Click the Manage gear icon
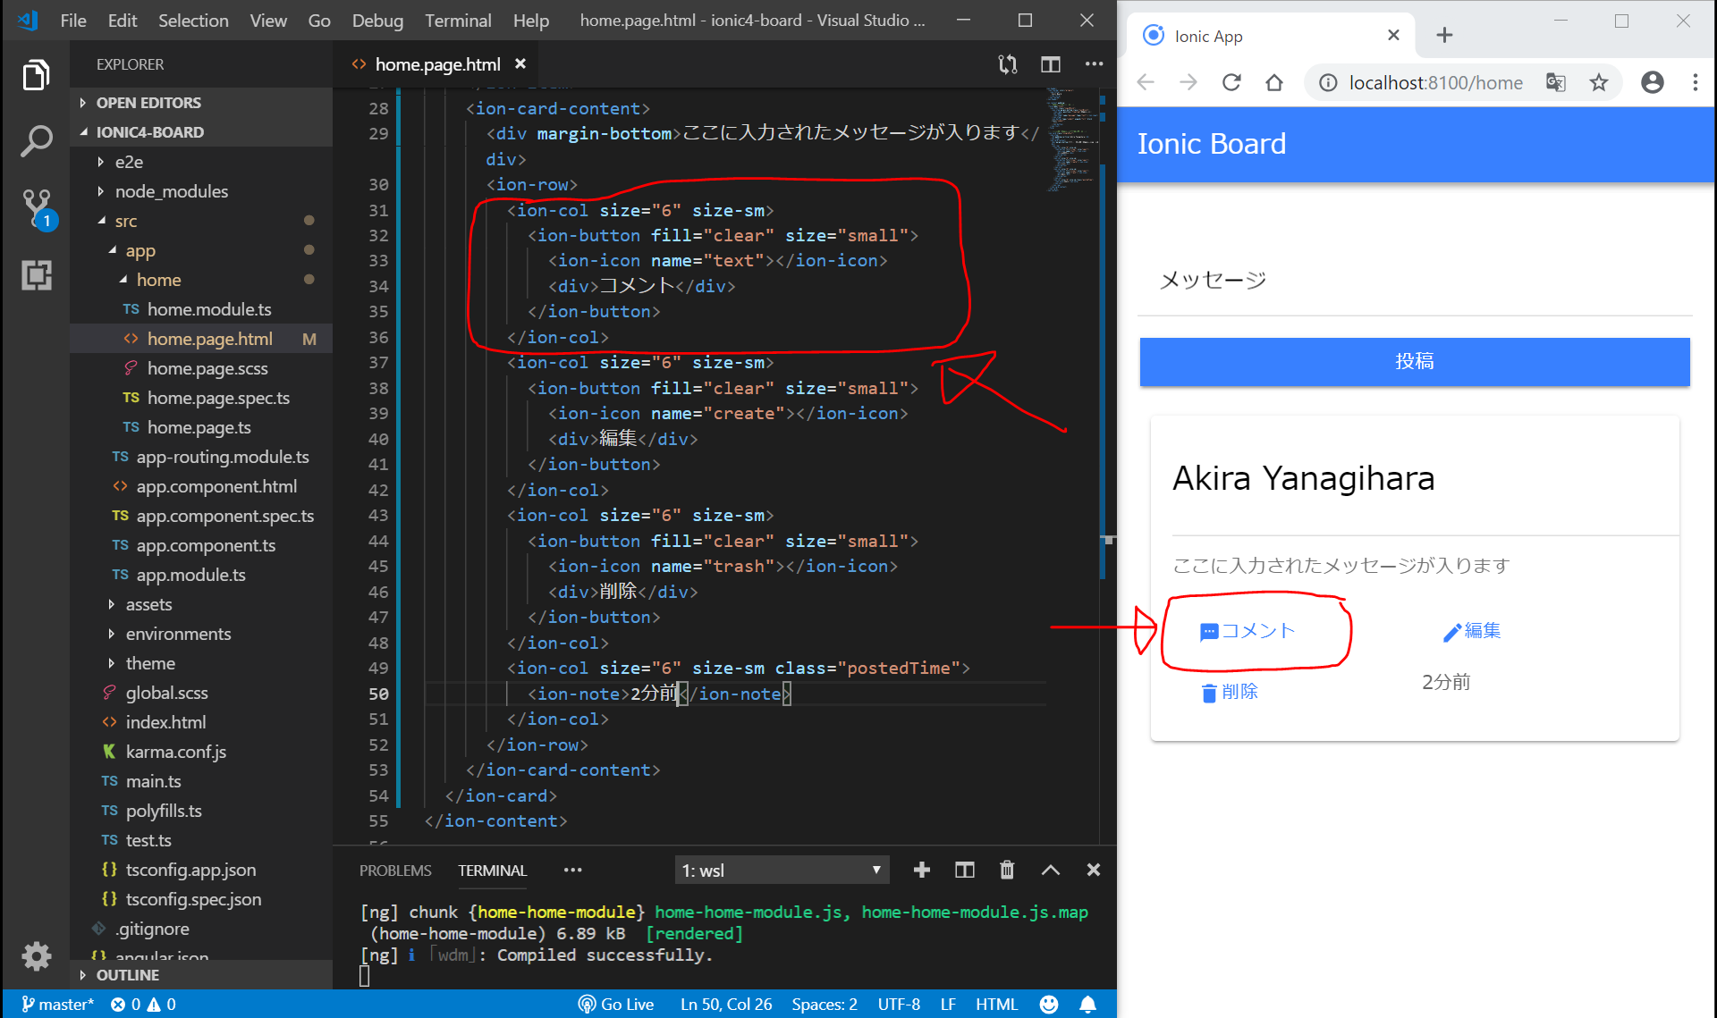This screenshot has height=1018, width=1717. (x=36, y=956)
